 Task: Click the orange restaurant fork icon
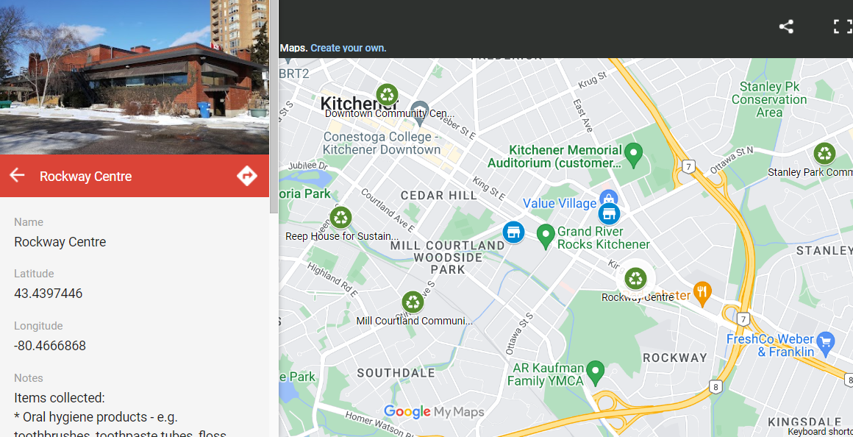click(x=703, y=293)
